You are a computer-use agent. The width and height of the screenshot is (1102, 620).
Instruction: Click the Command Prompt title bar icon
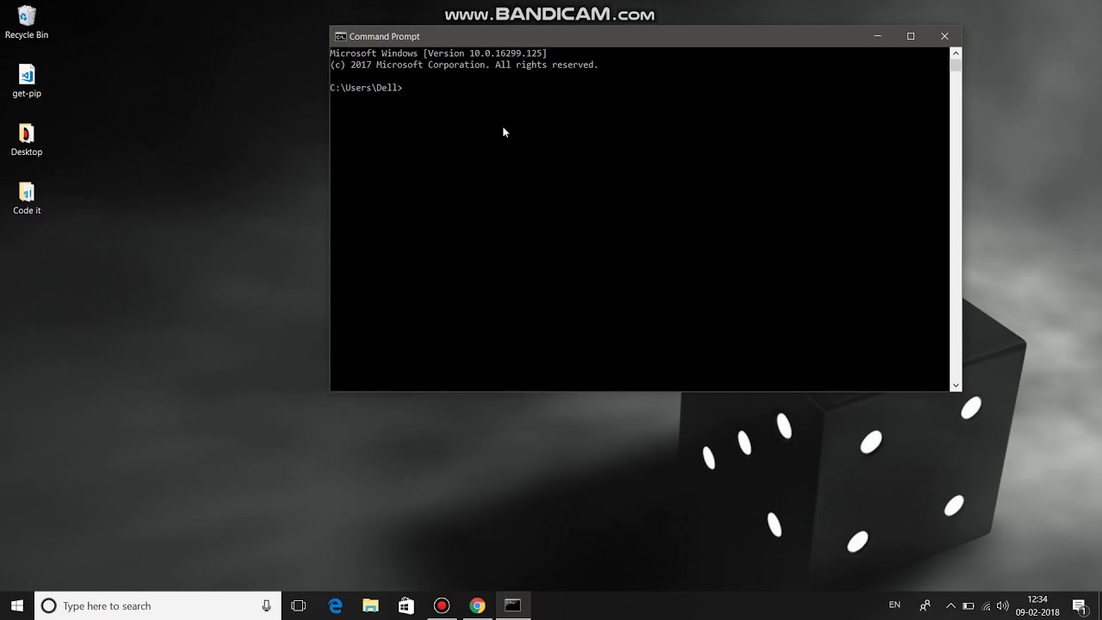[341, 36]
